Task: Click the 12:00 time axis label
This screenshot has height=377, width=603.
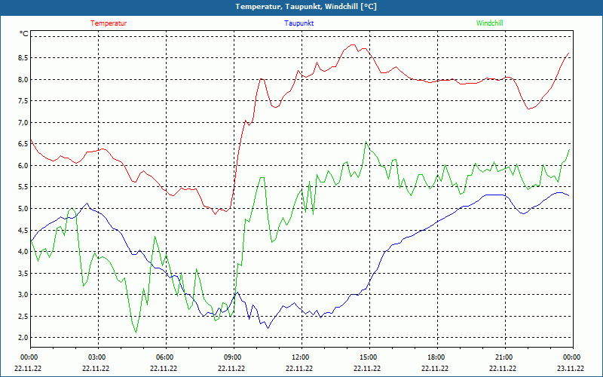Action: tap(301, 357)
